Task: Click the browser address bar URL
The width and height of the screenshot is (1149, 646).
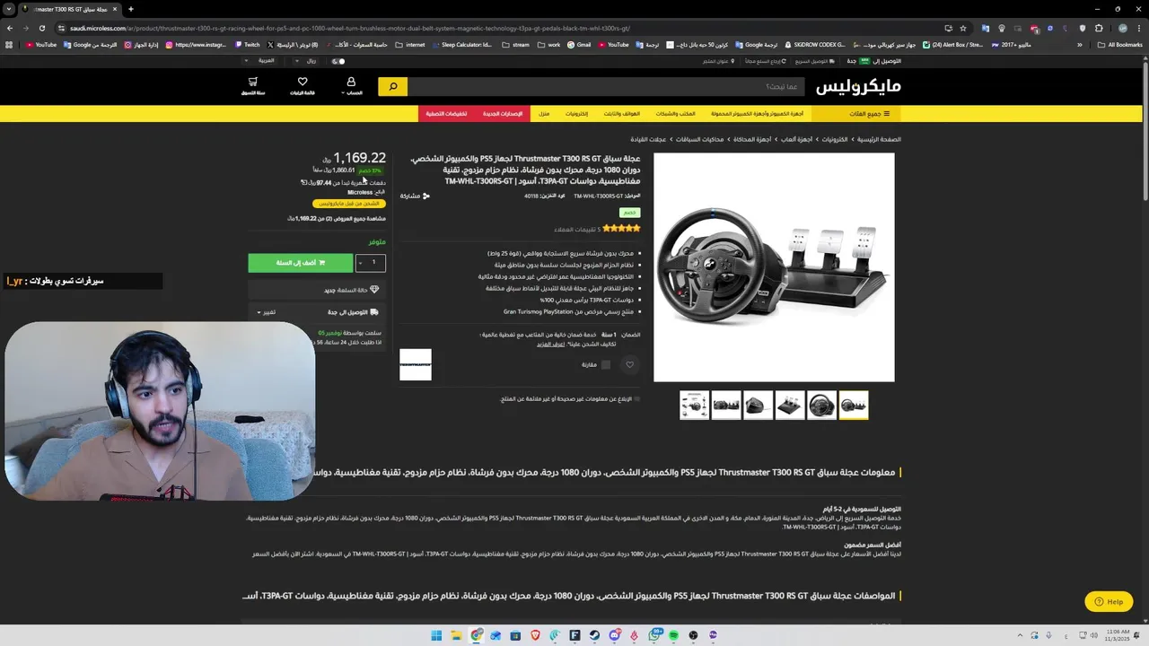Action: pos(350,28)
